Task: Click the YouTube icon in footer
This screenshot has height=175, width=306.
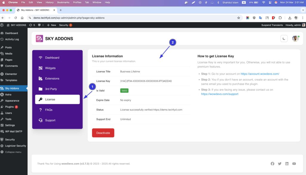Action: coord(294,164)
